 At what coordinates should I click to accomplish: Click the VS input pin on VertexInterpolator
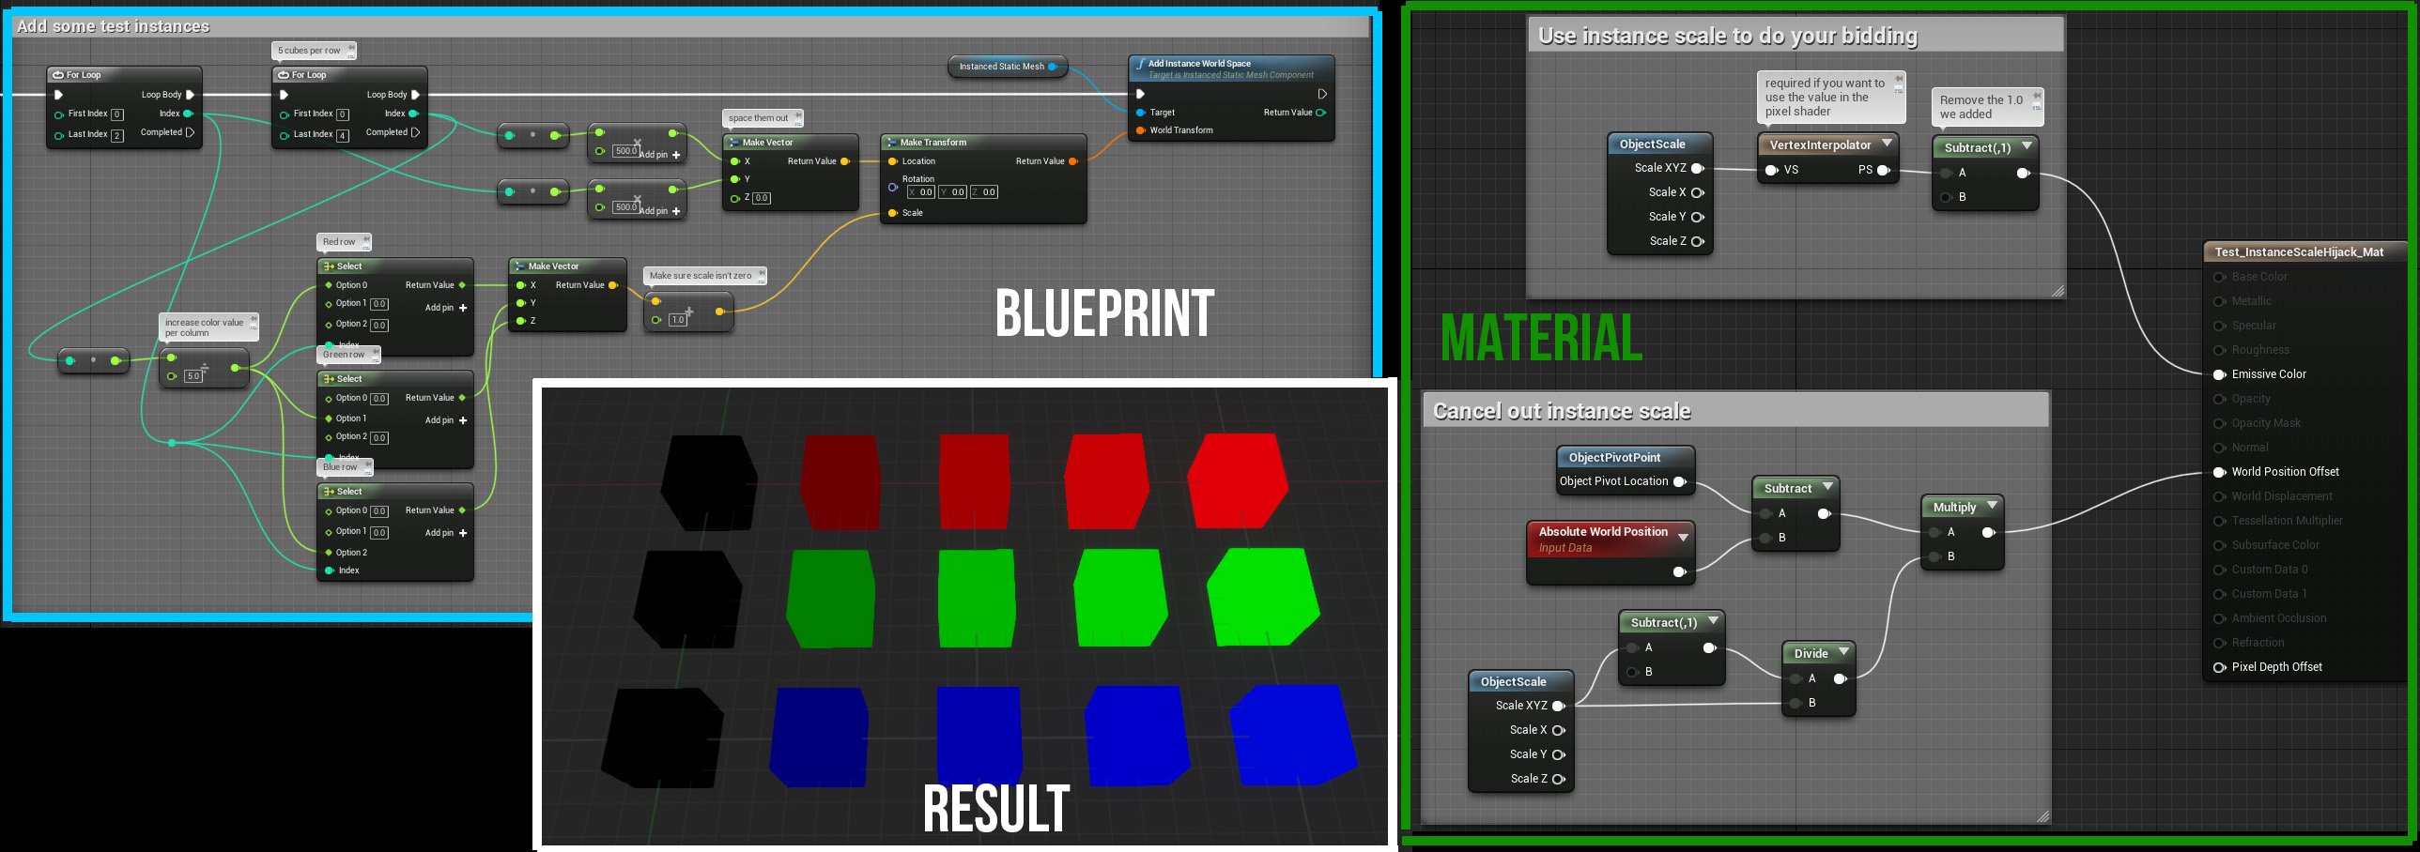[1772, 170]
